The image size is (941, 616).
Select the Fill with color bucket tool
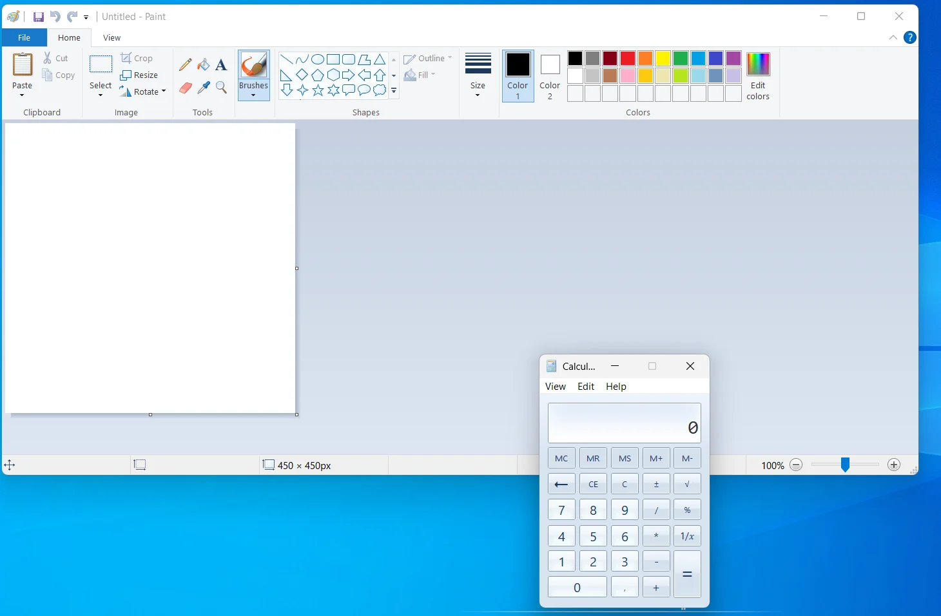click(204, 64)
